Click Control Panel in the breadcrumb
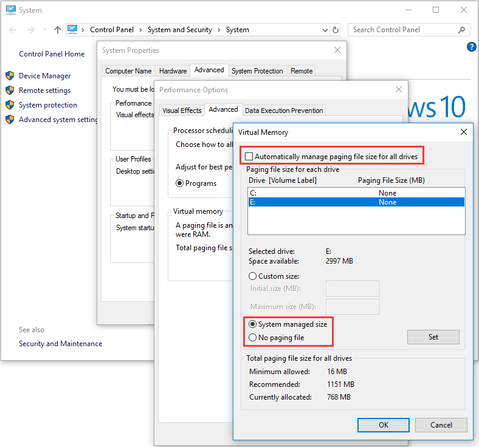 point(112,30)
